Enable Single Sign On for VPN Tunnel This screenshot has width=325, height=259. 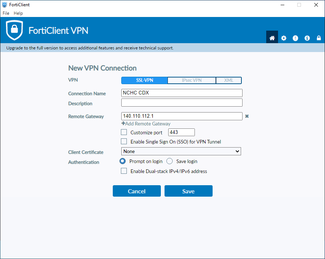[124, 141]
